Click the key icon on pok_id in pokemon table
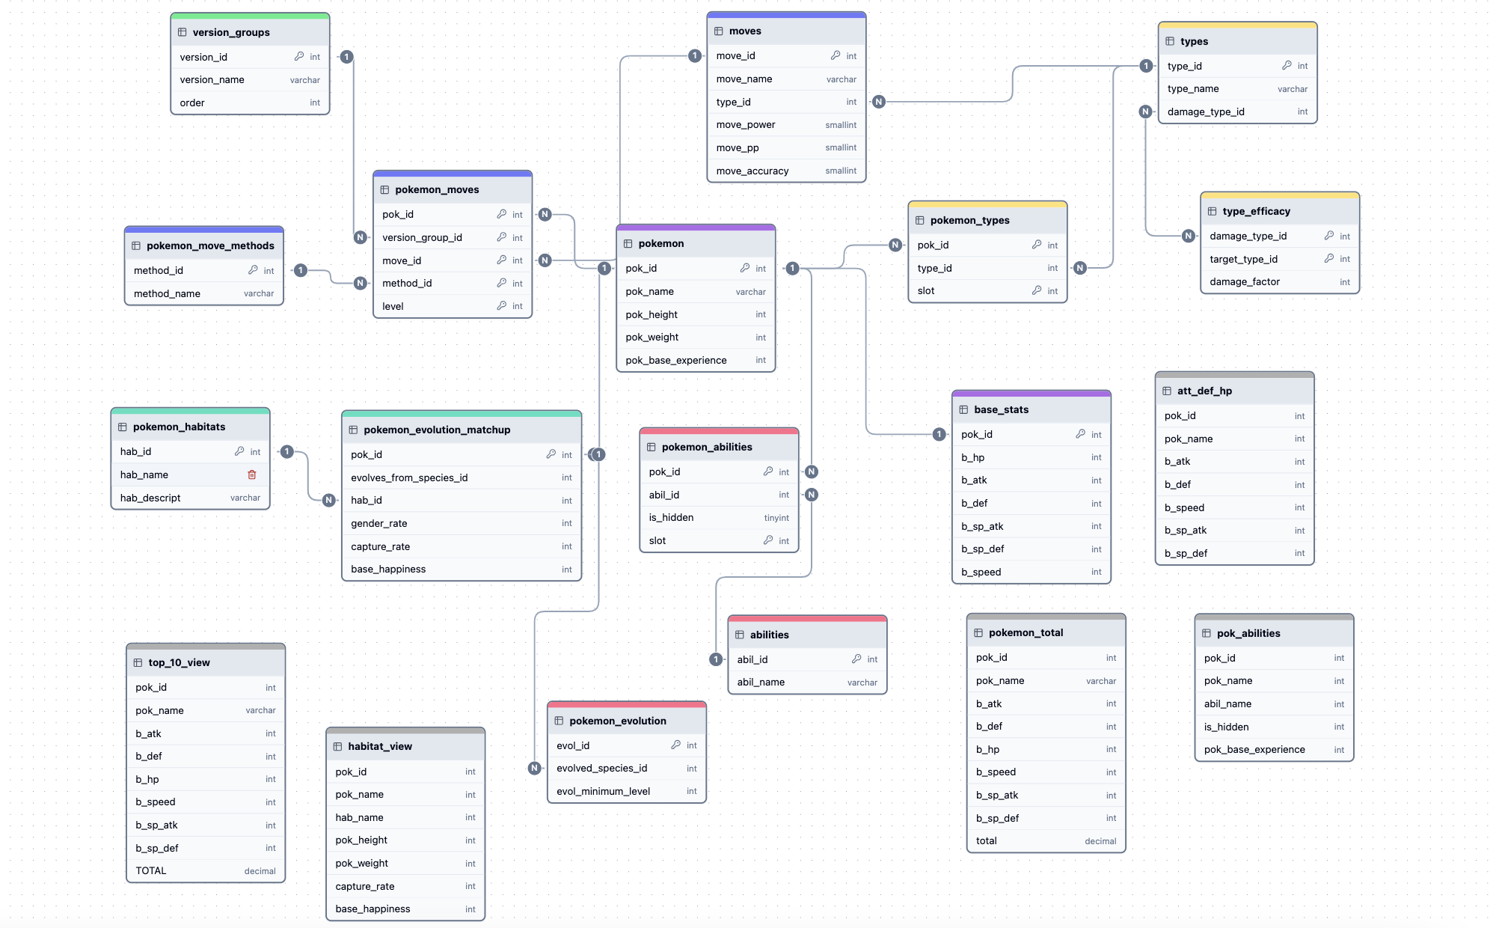The image size is (1496, 928). [745, 268]
